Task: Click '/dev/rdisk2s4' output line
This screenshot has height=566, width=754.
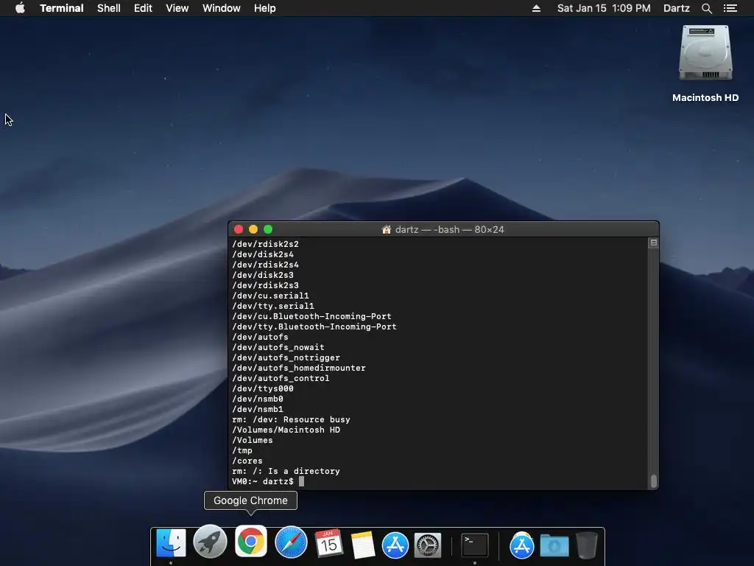Action: (265, 265)
